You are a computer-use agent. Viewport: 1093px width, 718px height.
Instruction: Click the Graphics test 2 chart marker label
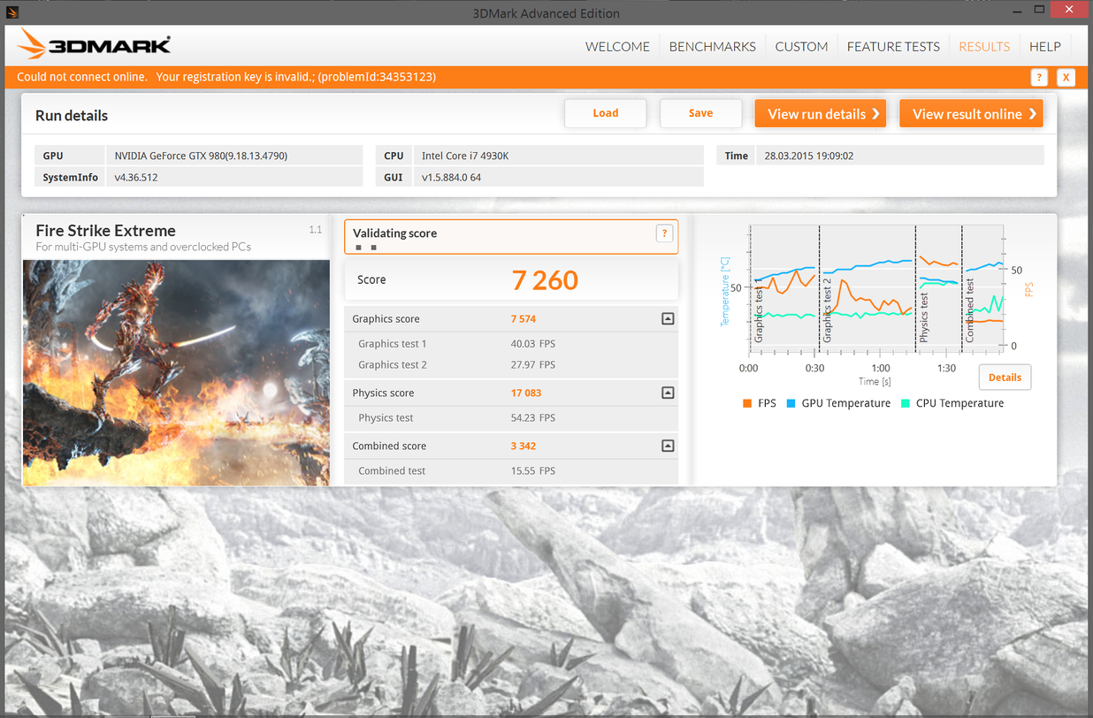[828, 309]
